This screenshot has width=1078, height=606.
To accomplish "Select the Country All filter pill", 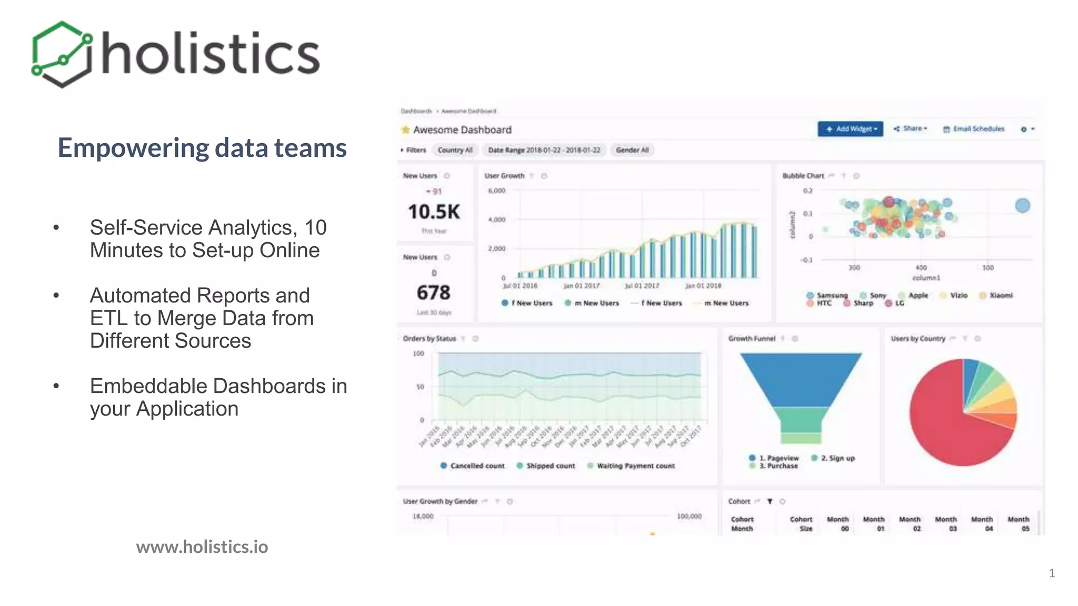I will (455, 150).
